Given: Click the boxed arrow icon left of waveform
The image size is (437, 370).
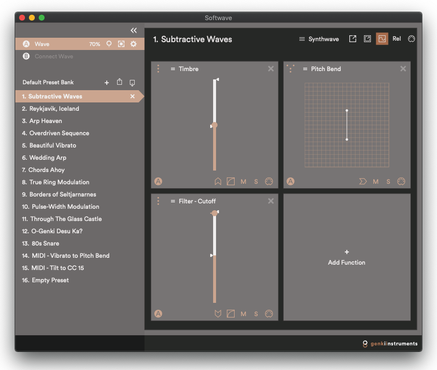Looking at the screenshot, I should (367, 39).
